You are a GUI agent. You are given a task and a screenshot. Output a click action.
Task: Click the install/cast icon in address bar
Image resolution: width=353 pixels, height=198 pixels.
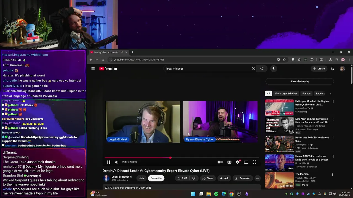tap(279, 60)
